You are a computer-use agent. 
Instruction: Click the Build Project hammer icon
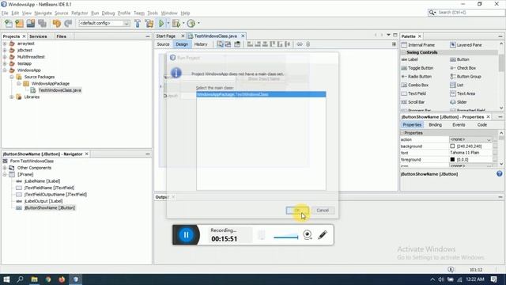[138, 23]
